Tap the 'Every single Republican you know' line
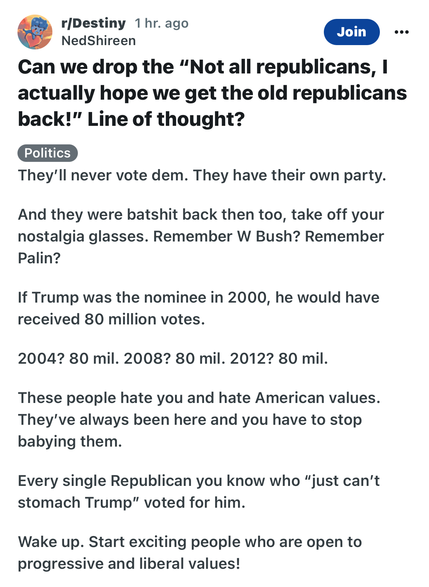 (x=199, y=481)
